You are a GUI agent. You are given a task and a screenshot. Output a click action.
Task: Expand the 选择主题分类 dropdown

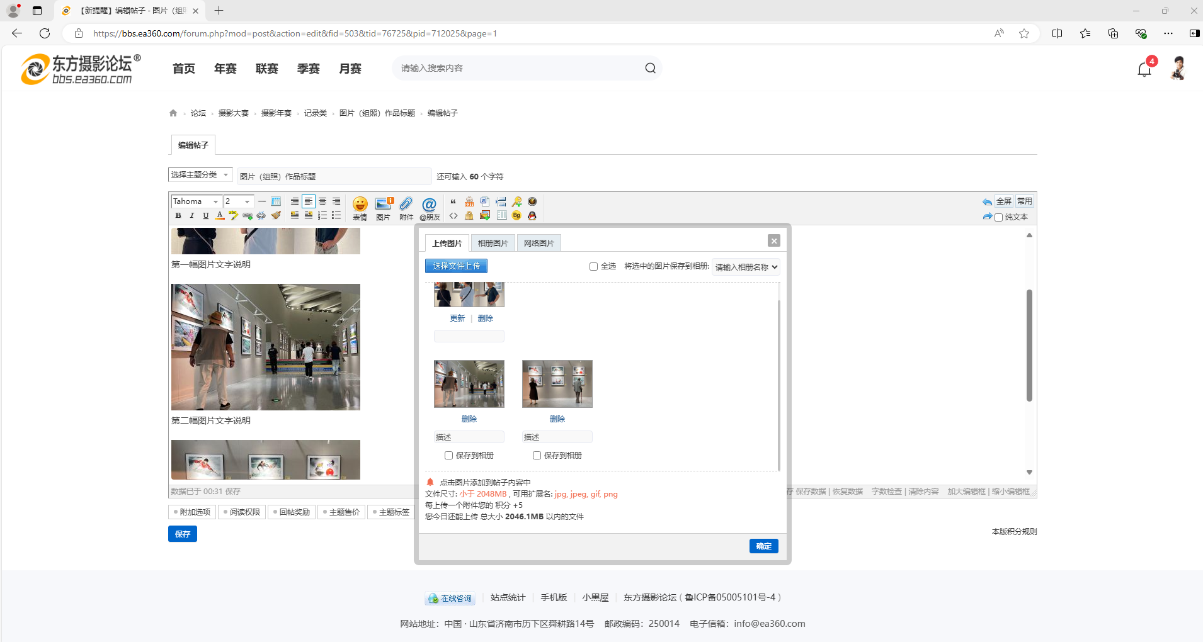[x=200, y=175]
